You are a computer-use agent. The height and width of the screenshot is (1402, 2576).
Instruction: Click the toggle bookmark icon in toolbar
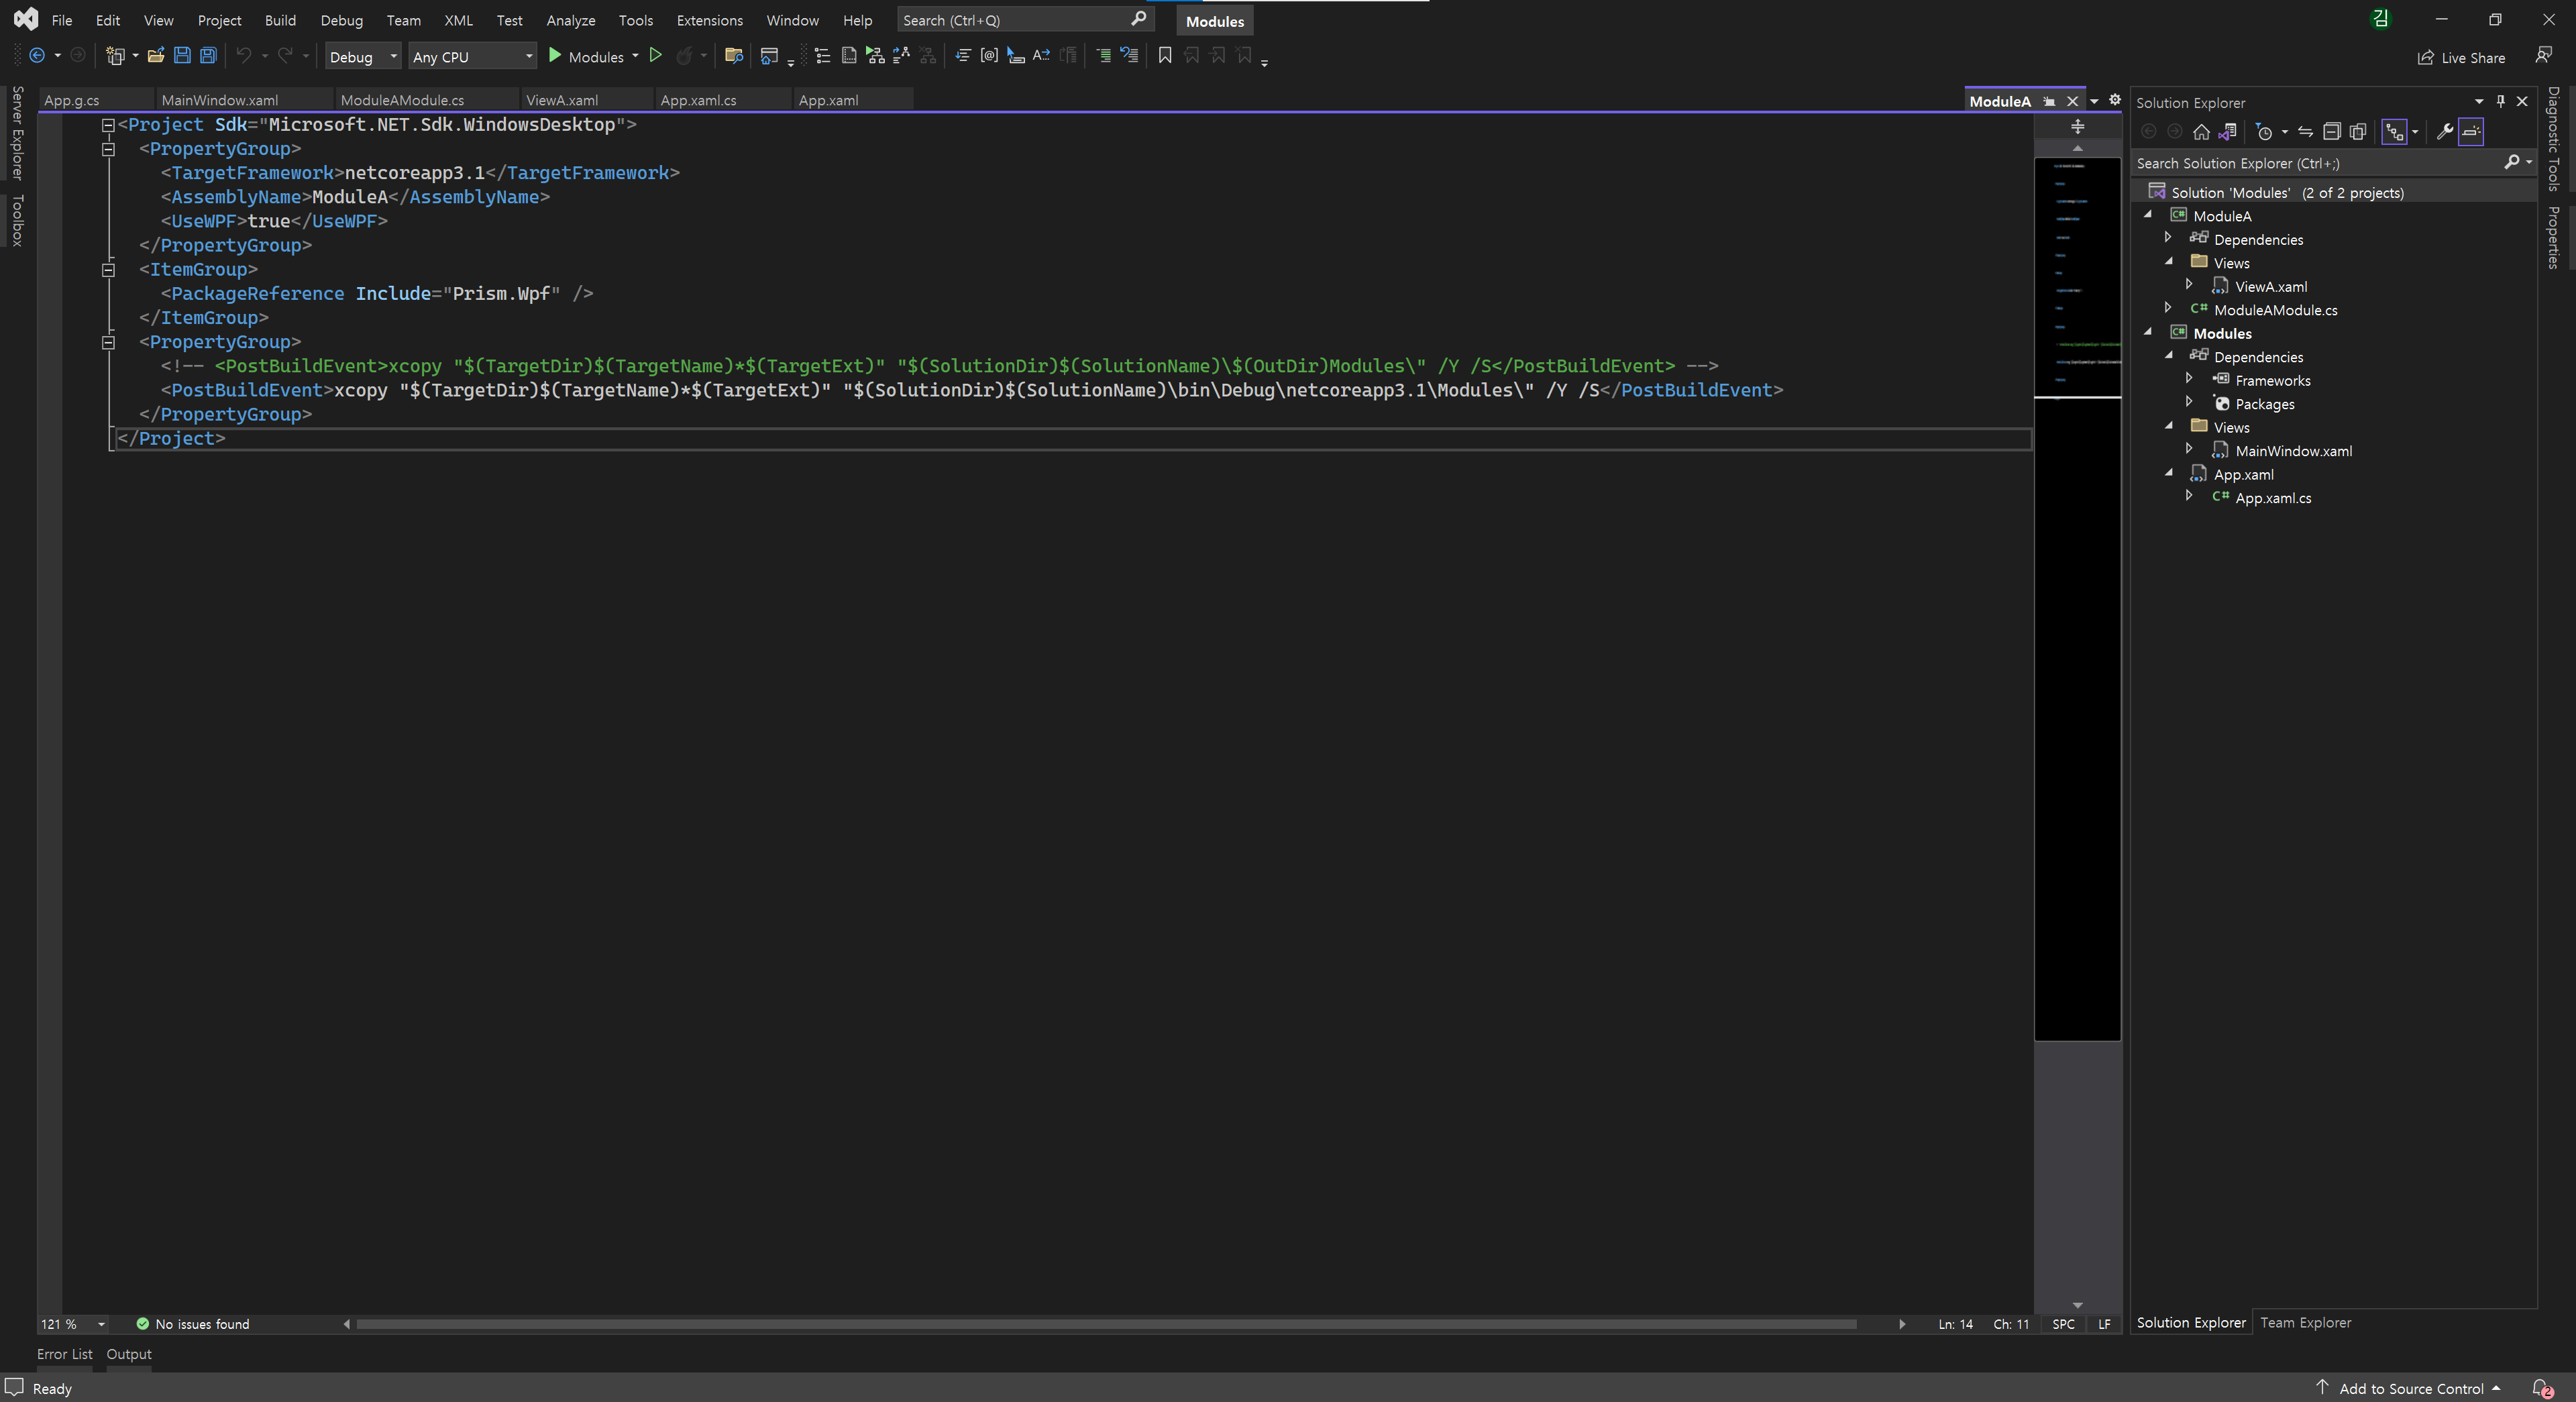tap(1164, 56)
